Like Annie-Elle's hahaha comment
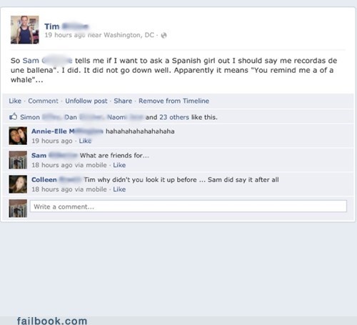 [x=85, y=141]
